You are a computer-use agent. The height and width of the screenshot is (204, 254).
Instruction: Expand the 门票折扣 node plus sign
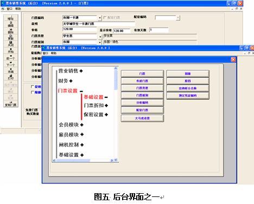[106, 106]
